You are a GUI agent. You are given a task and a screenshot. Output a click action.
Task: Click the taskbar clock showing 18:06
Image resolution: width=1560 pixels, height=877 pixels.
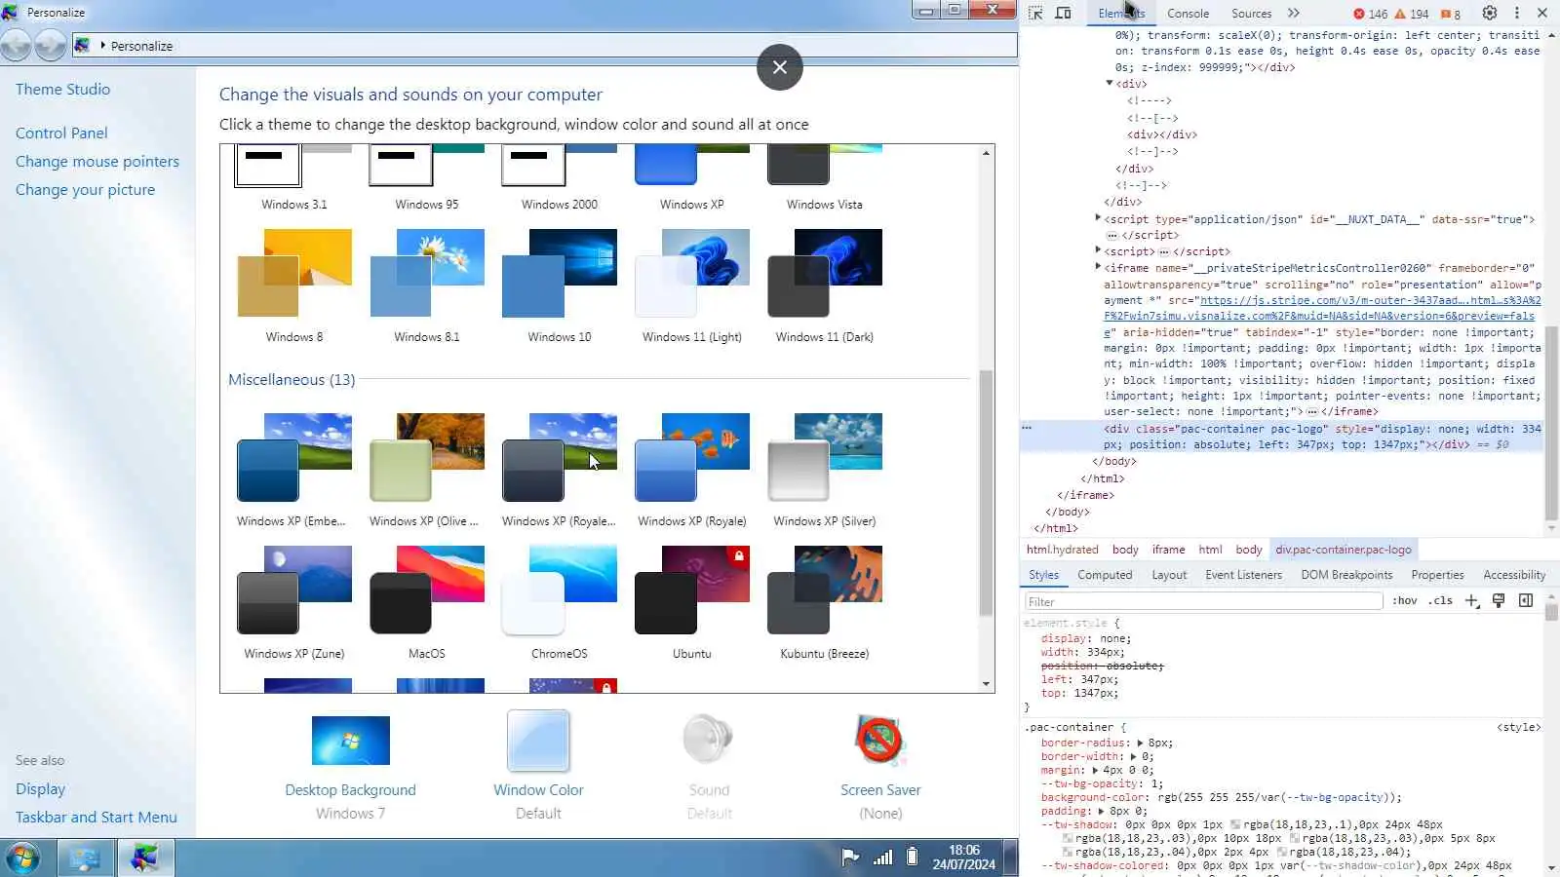coord(963,858)
